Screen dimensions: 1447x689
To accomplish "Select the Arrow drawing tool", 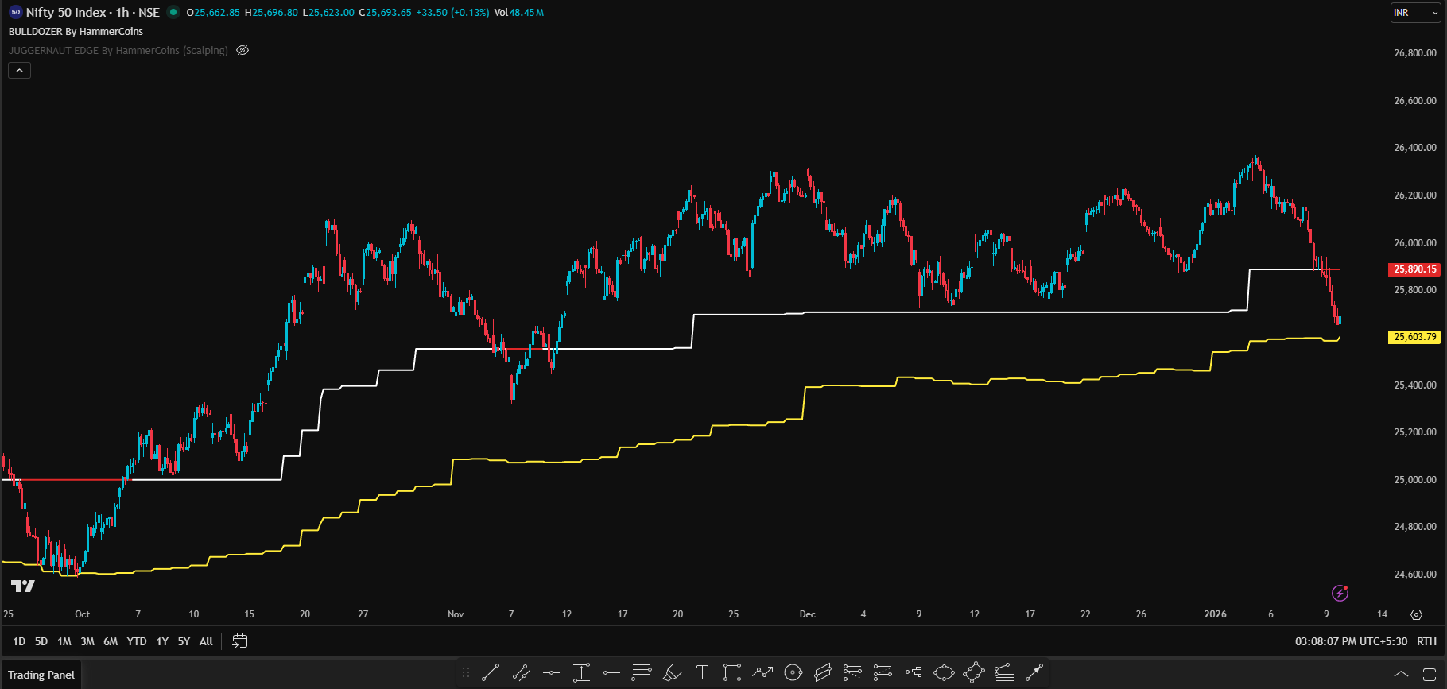I will pos(1034,673).
